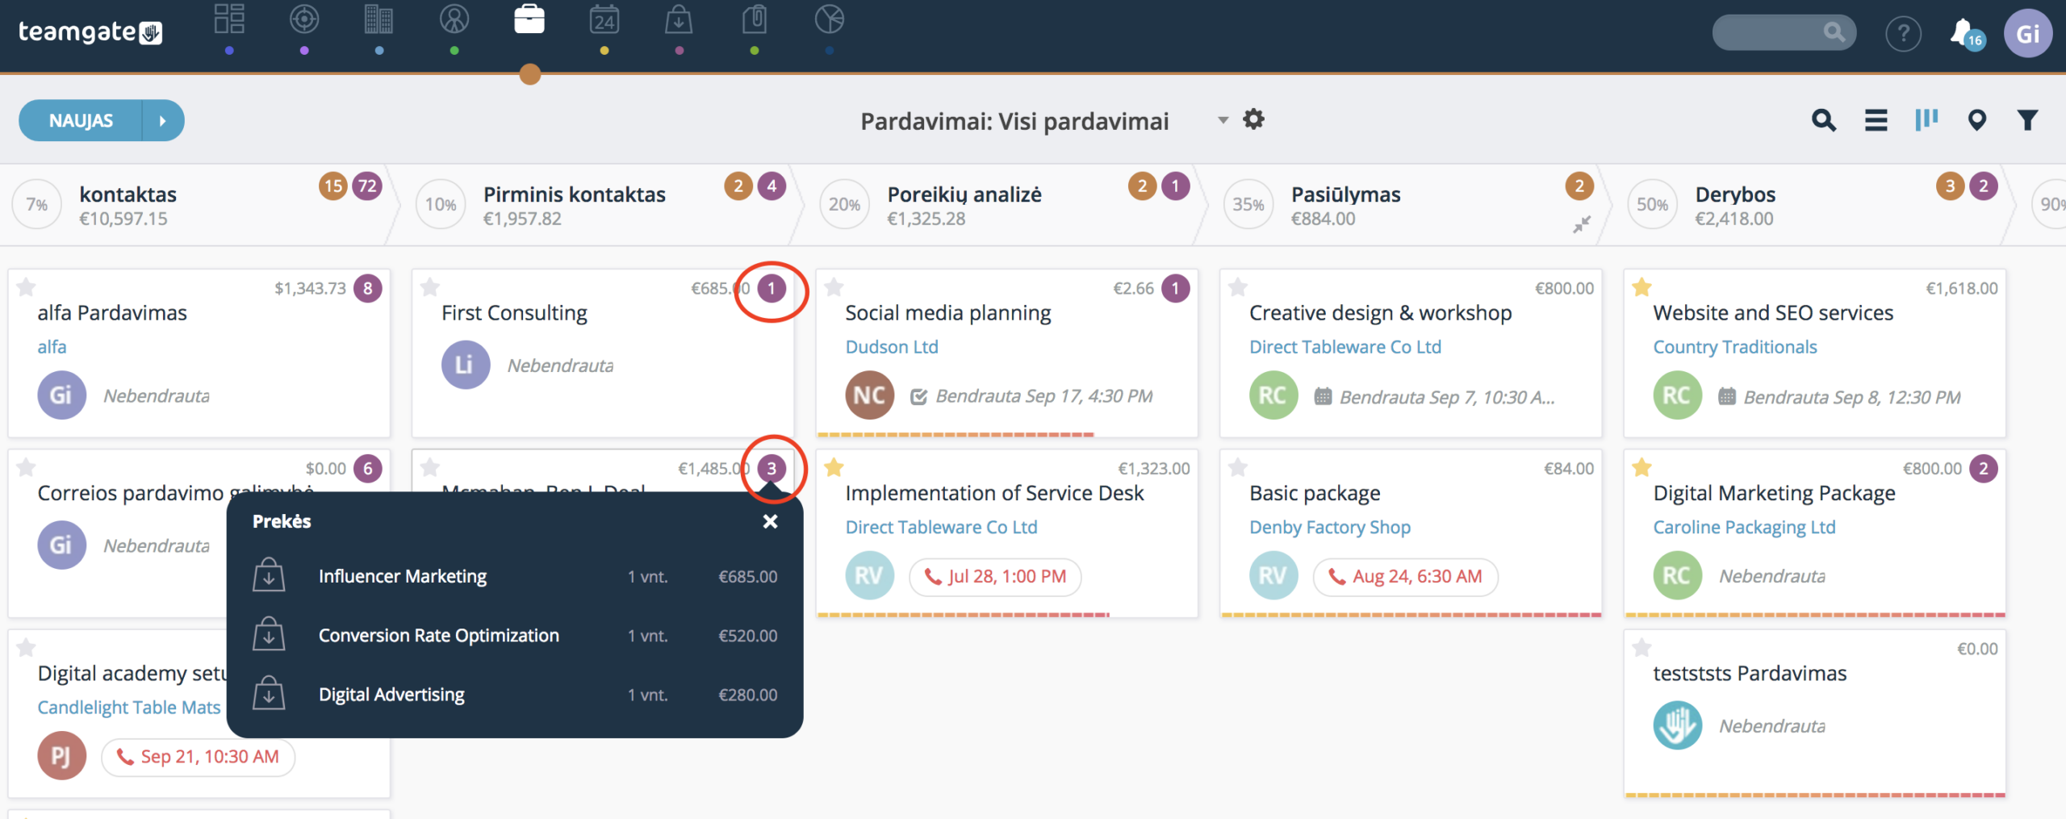Screen dimensions: 2066x819
Task: Unstar the Website and SEO services deal
Action: [x=1642, y=286]
